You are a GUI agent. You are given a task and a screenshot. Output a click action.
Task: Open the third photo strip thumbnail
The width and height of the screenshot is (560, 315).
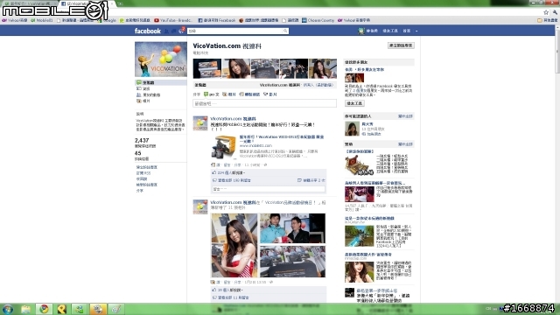(265, 68)
